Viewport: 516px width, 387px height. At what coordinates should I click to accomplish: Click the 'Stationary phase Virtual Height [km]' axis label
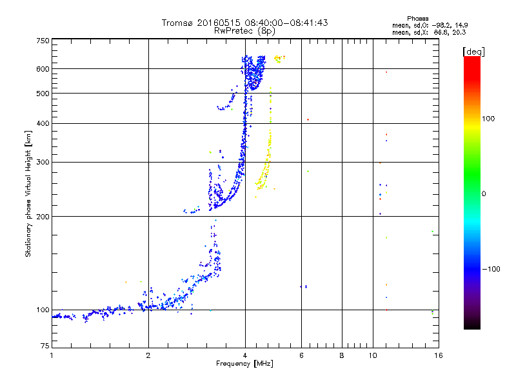(x=28, y=194)
